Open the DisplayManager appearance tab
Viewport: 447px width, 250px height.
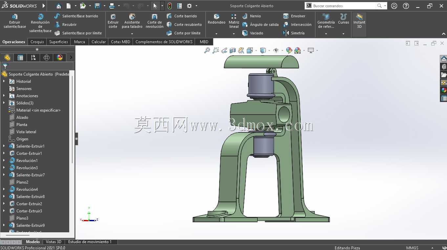pyautogui.click(x=60, y=58)
